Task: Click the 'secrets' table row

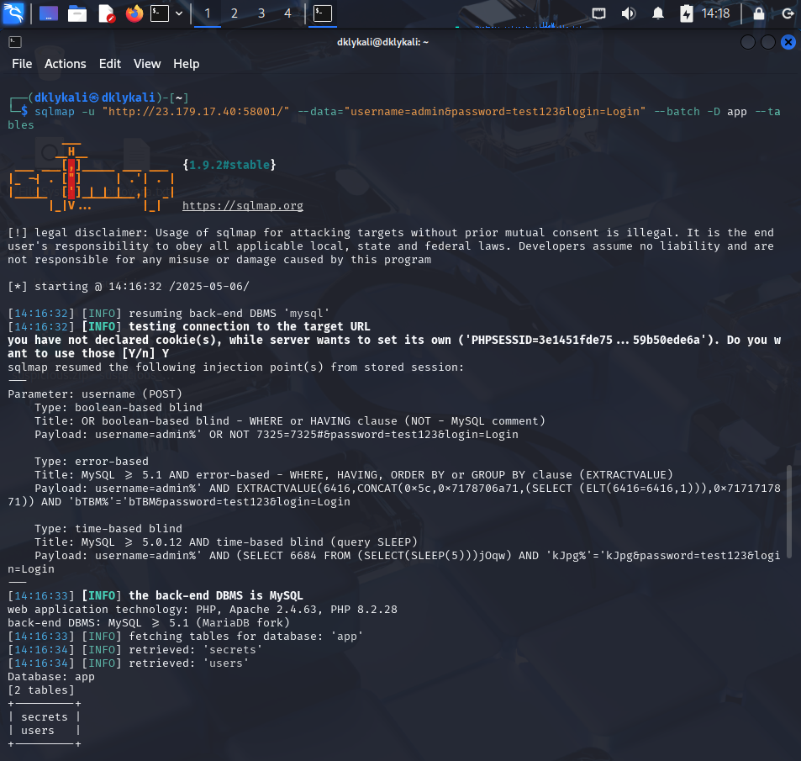Action: (45, 717)
